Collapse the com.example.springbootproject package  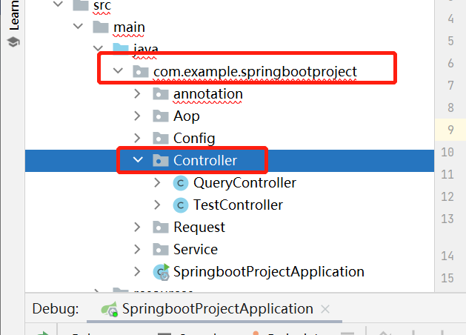click(118, 70)
